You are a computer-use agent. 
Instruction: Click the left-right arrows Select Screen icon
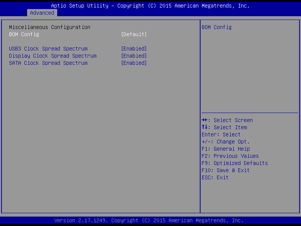[205, 120]
